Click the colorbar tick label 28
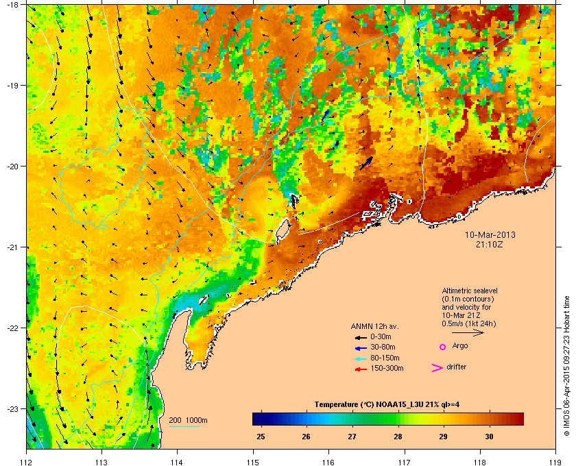This screenshot has height=466, width=576. pos(398,437)
